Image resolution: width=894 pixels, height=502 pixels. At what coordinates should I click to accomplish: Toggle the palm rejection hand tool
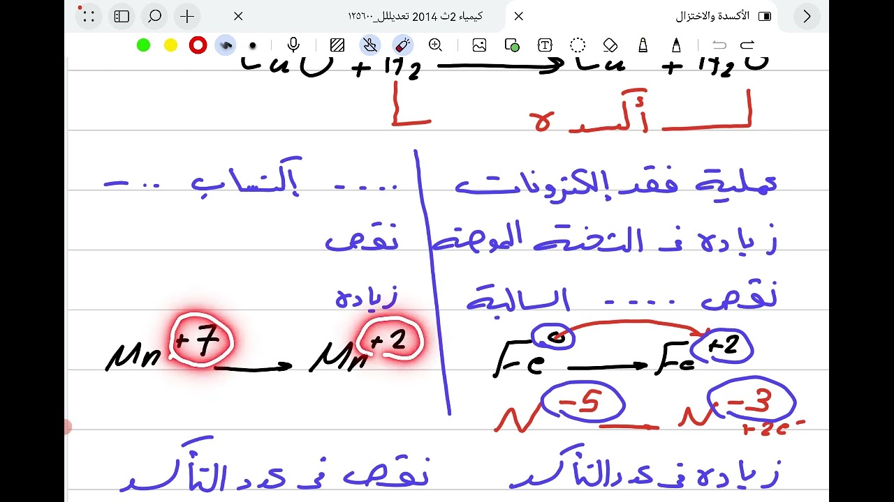tap(369, 45)
